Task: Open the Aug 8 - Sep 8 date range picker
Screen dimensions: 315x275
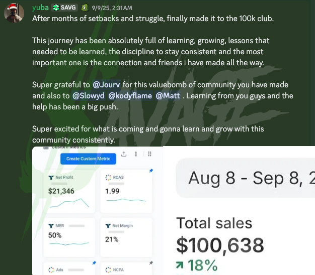Action: pos(247,178)
